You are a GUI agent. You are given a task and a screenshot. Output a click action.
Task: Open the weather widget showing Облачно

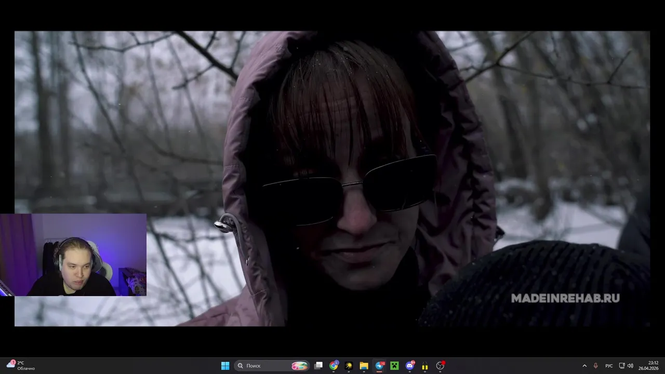21,366
